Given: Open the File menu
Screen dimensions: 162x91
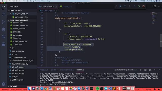Looking at the screenshot, I should pyautogui.click(x=10, y=1).
